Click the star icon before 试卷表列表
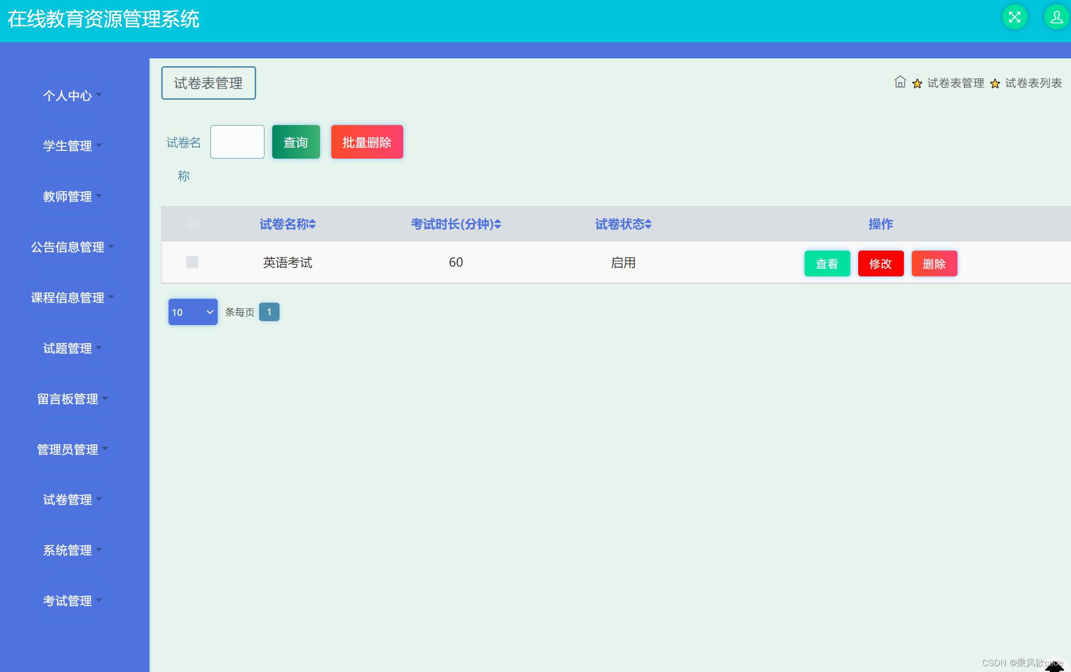1071x672 pixels. pos(995,84)
